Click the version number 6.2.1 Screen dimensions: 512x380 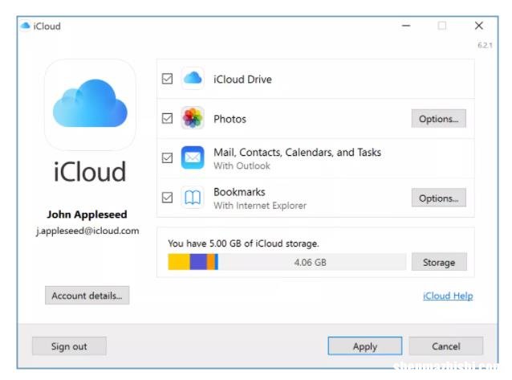[x=485, y=45]
